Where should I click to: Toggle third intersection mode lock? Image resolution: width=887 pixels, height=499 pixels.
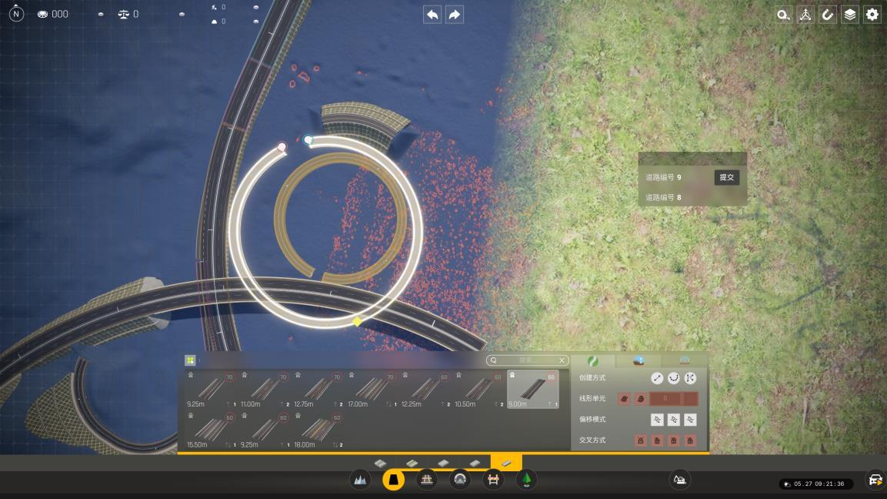point(674,440)
